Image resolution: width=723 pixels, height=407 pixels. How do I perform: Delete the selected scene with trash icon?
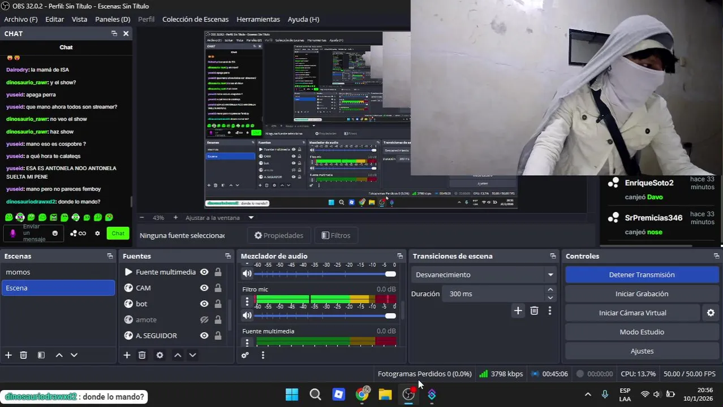(24, 355)
